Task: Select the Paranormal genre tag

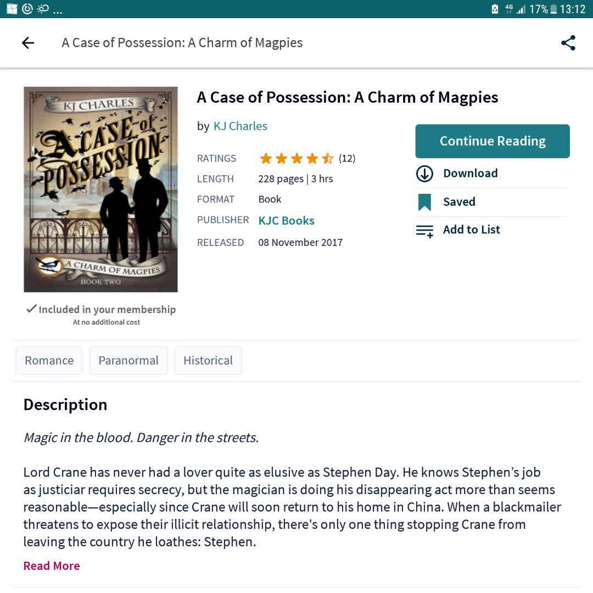Action: (128, 361)
